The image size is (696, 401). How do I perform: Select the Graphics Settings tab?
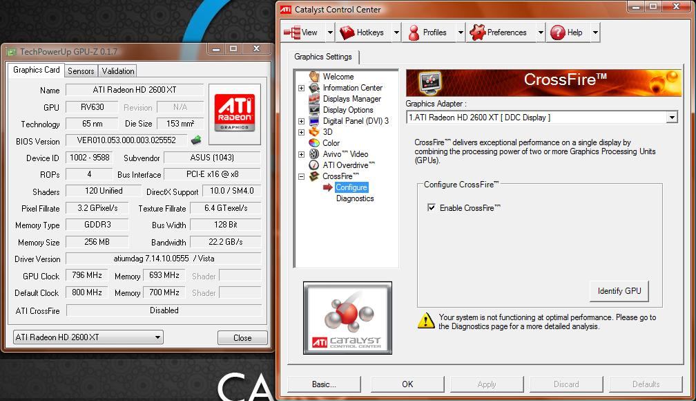pos(323,57)
